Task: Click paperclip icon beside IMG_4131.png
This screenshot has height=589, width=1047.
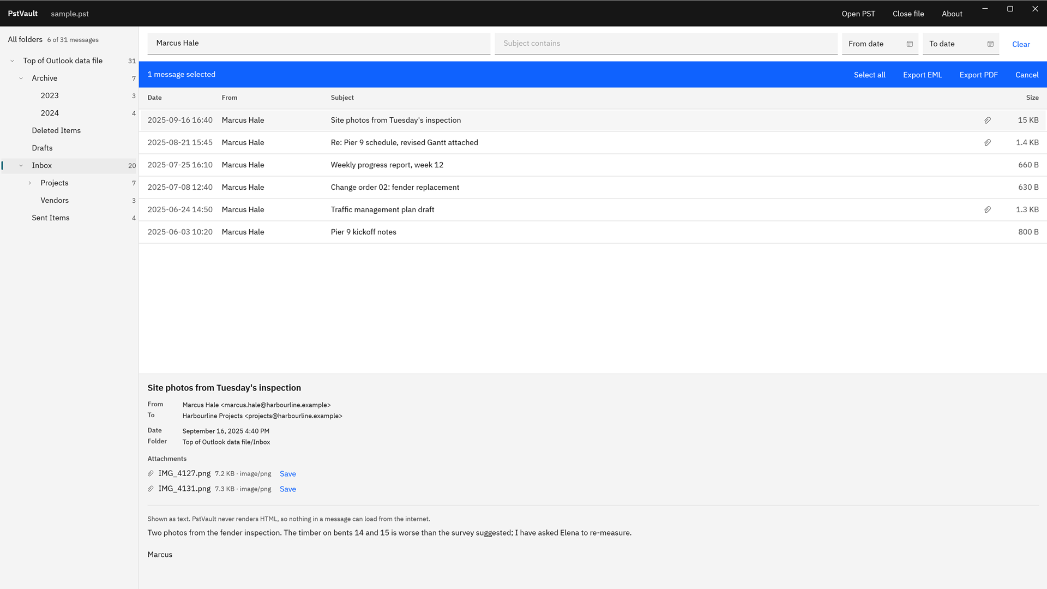Action: pyautogui.click(x=151, y=489)
